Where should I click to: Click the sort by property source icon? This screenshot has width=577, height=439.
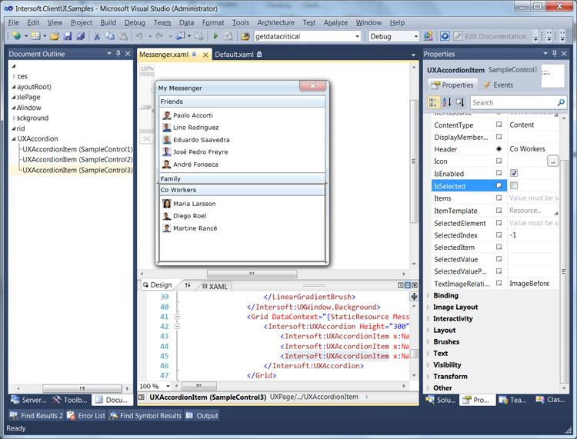click(460, 102)
